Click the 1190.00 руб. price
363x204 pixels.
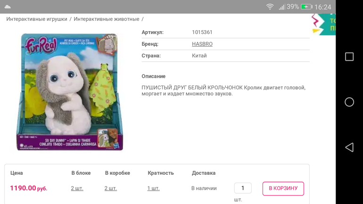pyautogui.click(x=28, y=188)
